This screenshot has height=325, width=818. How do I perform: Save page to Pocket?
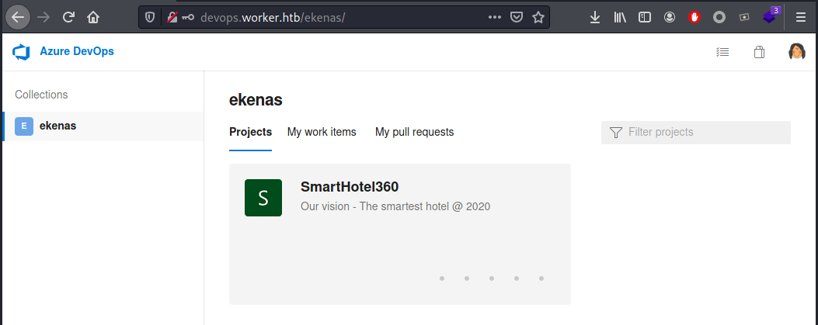tap(516, 17)
